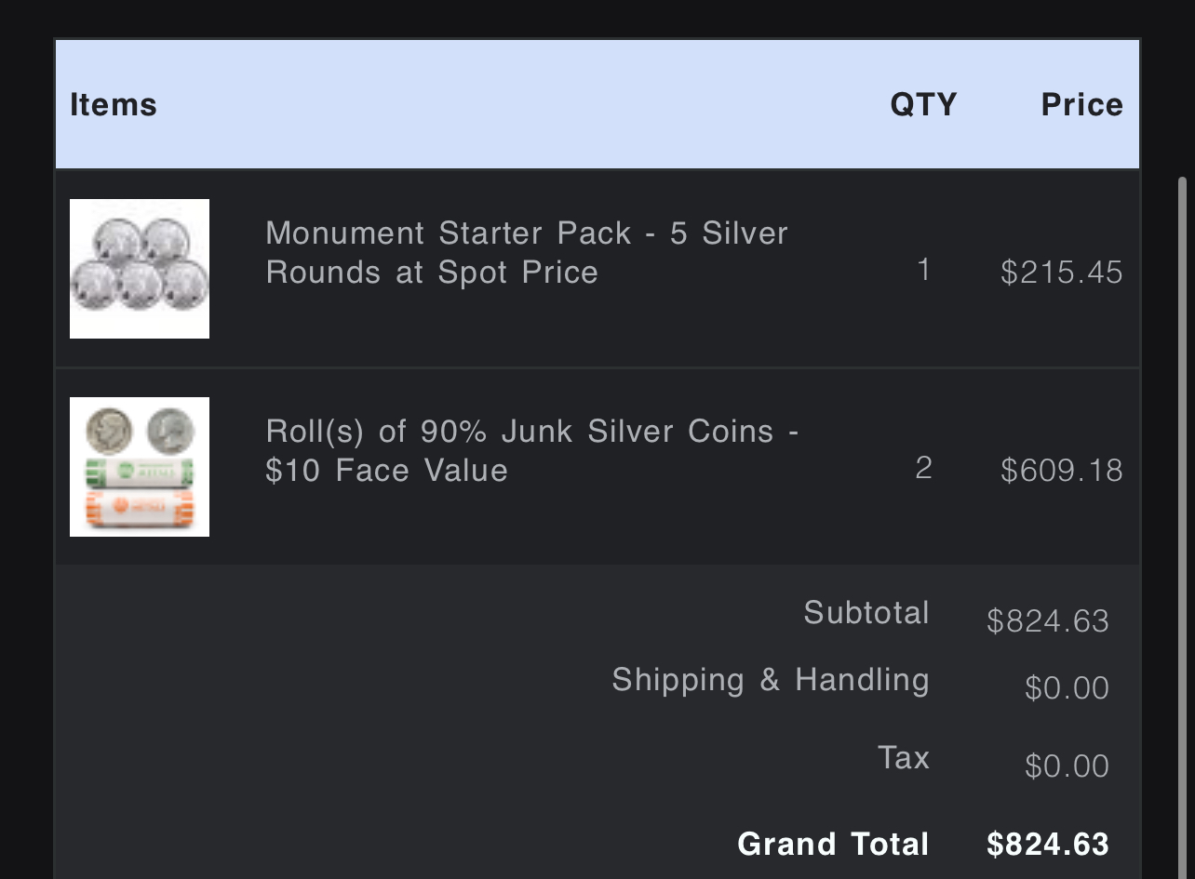Click the Grand Total label
The image size is (1195, 879).
(833, 844)
